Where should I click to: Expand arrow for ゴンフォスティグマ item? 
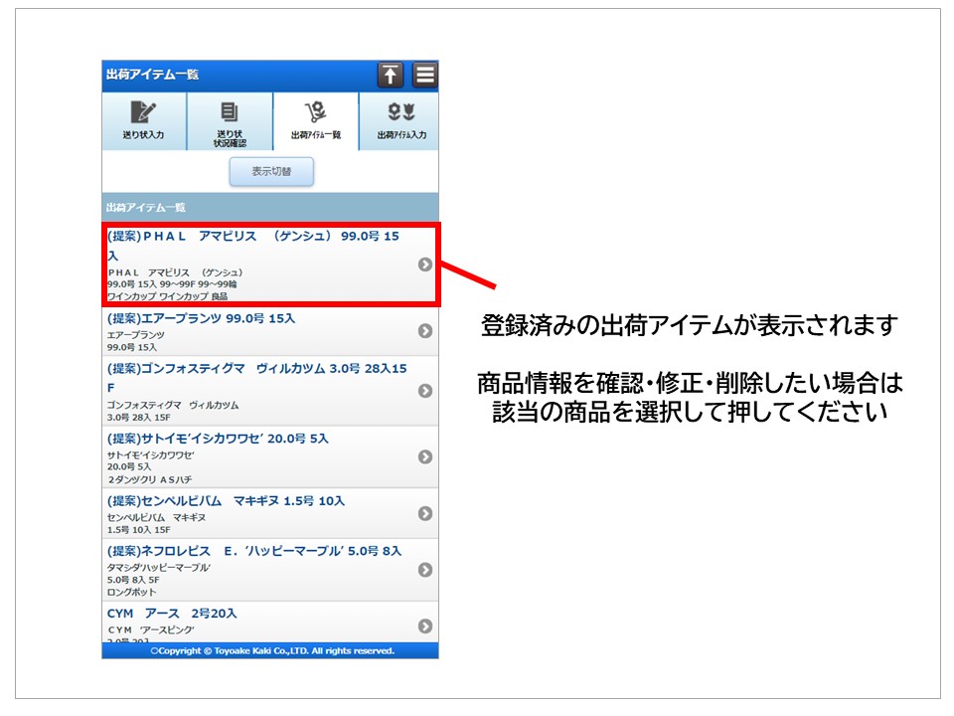click(x=424, y=391)
